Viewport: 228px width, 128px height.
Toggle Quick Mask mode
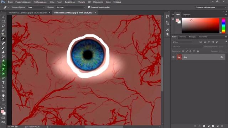click(x=3, y=118)
